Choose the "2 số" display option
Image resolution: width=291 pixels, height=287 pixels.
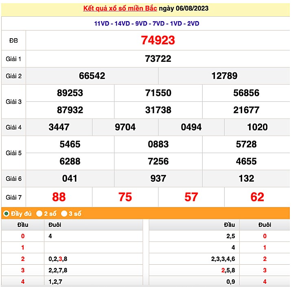click(x=39, y=213)
